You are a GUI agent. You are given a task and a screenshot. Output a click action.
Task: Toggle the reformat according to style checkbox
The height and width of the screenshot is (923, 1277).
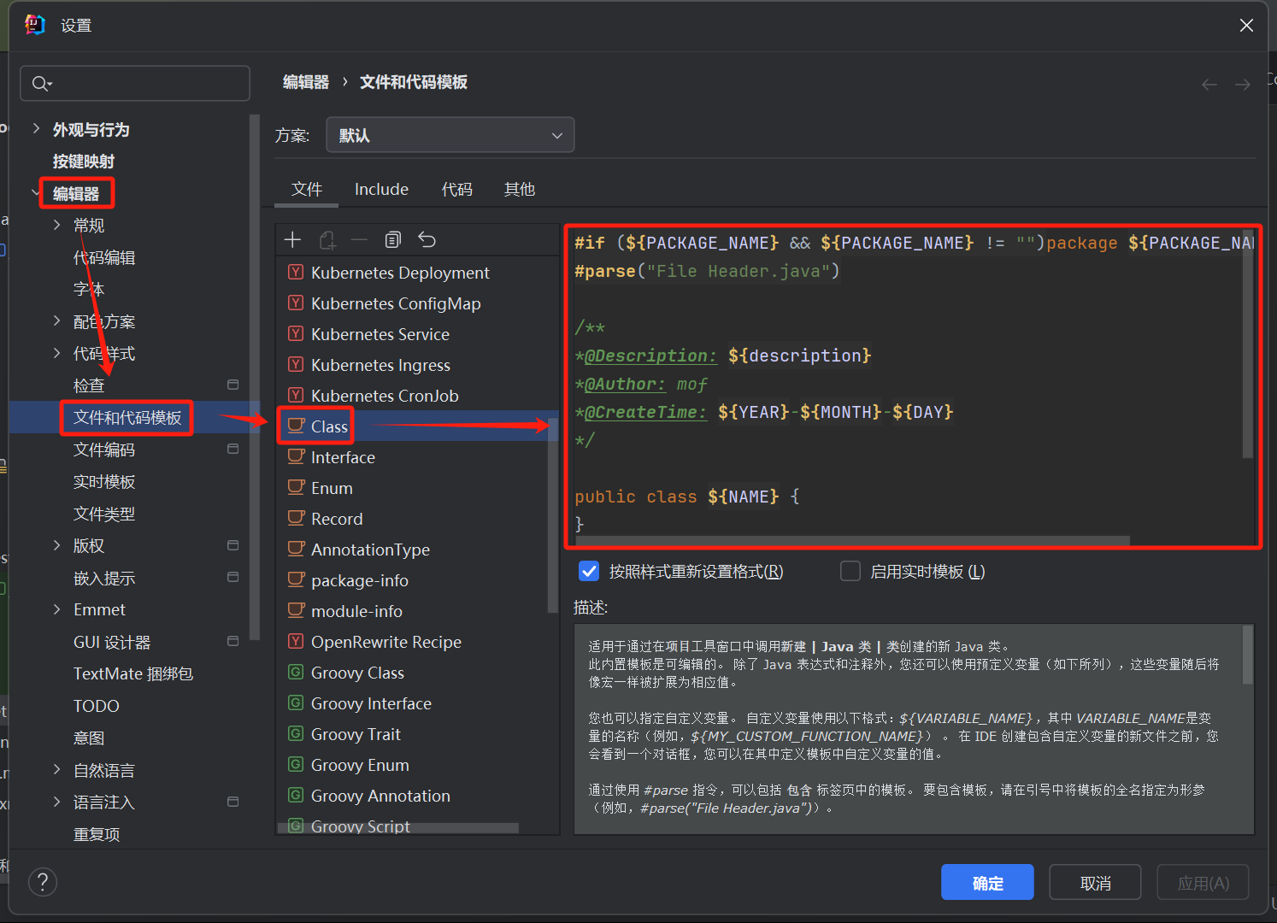(x=589, y=571)
